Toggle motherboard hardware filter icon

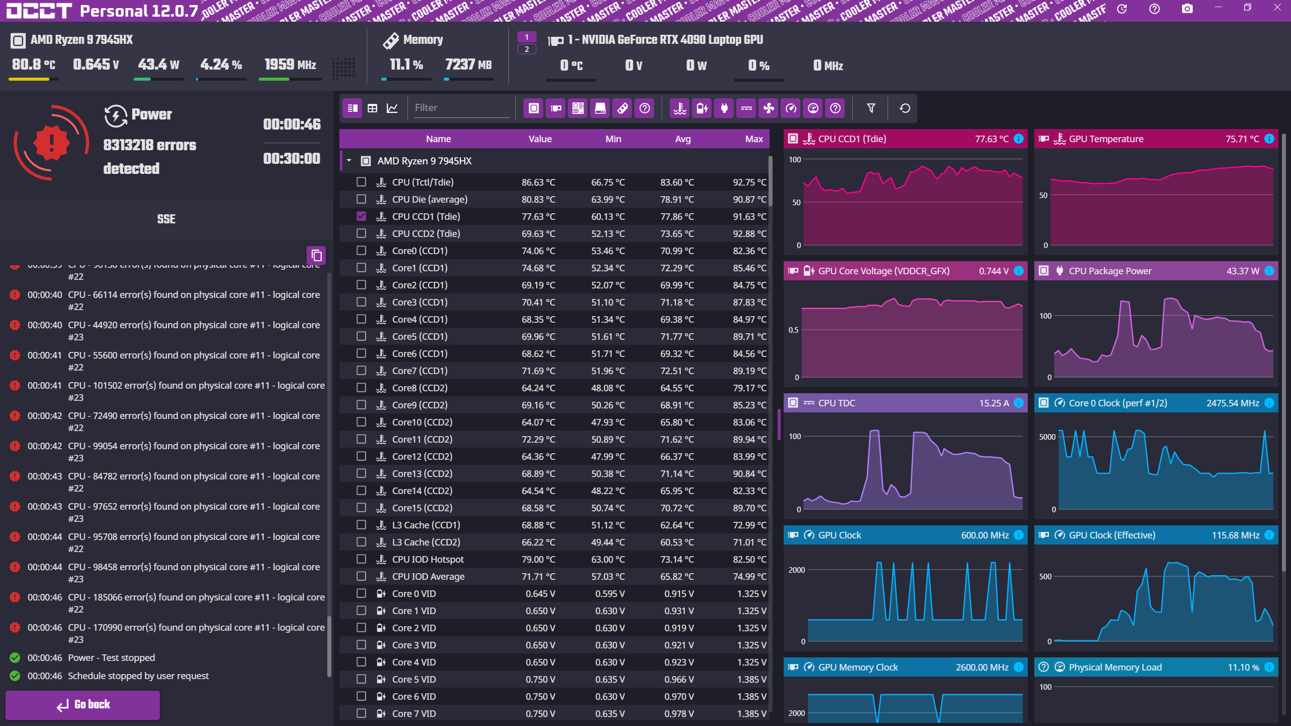tap(578, 108)
